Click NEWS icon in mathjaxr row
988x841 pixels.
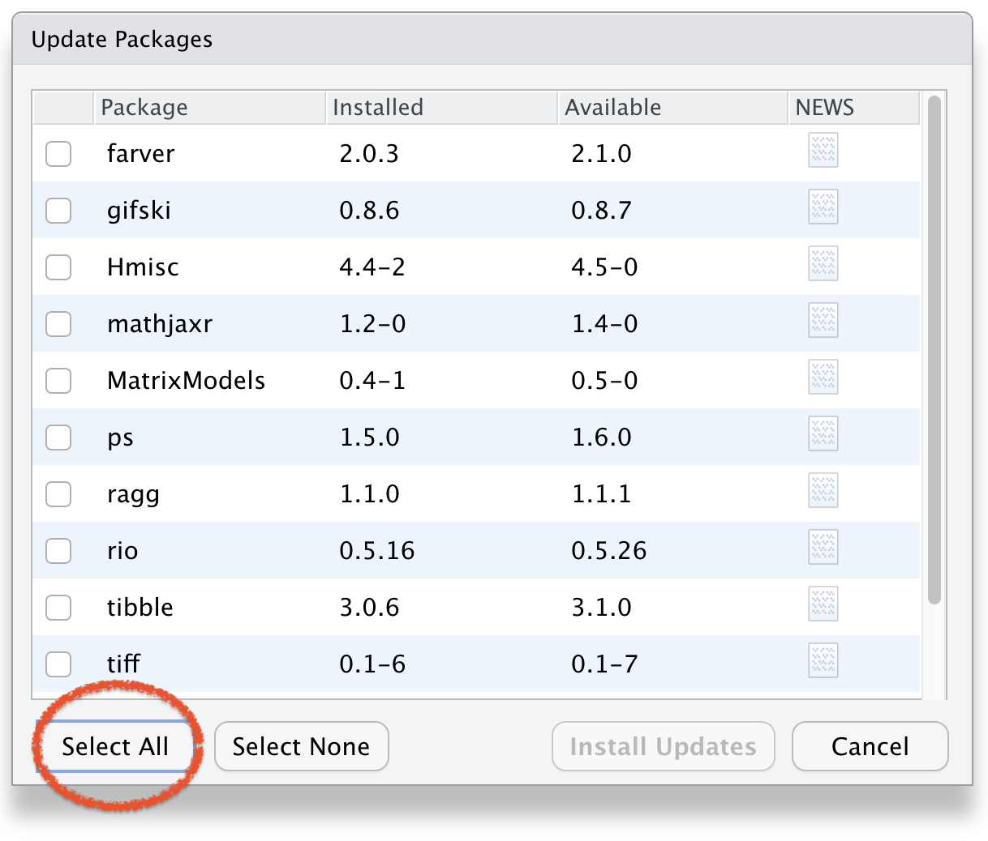(x=823, y=322)
